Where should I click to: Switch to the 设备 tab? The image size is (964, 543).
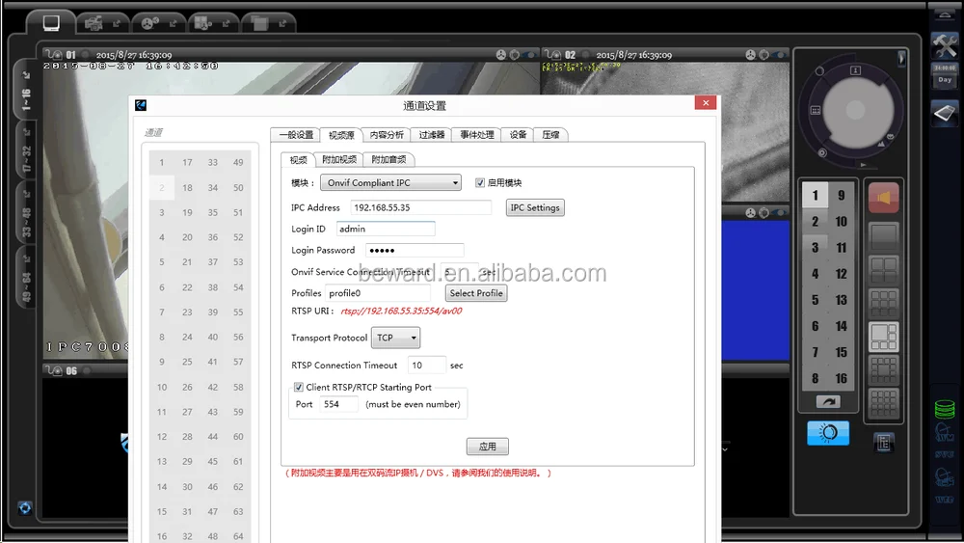(x=518, y=135)
